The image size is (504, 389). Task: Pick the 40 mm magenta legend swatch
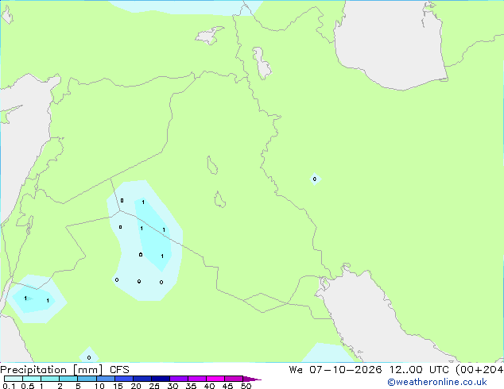215,379
